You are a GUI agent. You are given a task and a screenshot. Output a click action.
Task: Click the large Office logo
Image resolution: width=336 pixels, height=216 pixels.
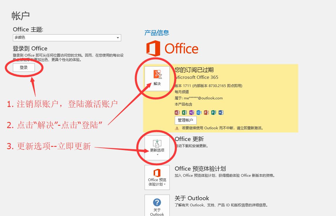172,49
